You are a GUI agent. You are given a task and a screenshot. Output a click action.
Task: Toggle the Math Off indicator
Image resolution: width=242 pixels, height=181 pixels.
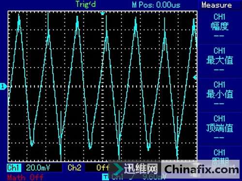point(25,177)
